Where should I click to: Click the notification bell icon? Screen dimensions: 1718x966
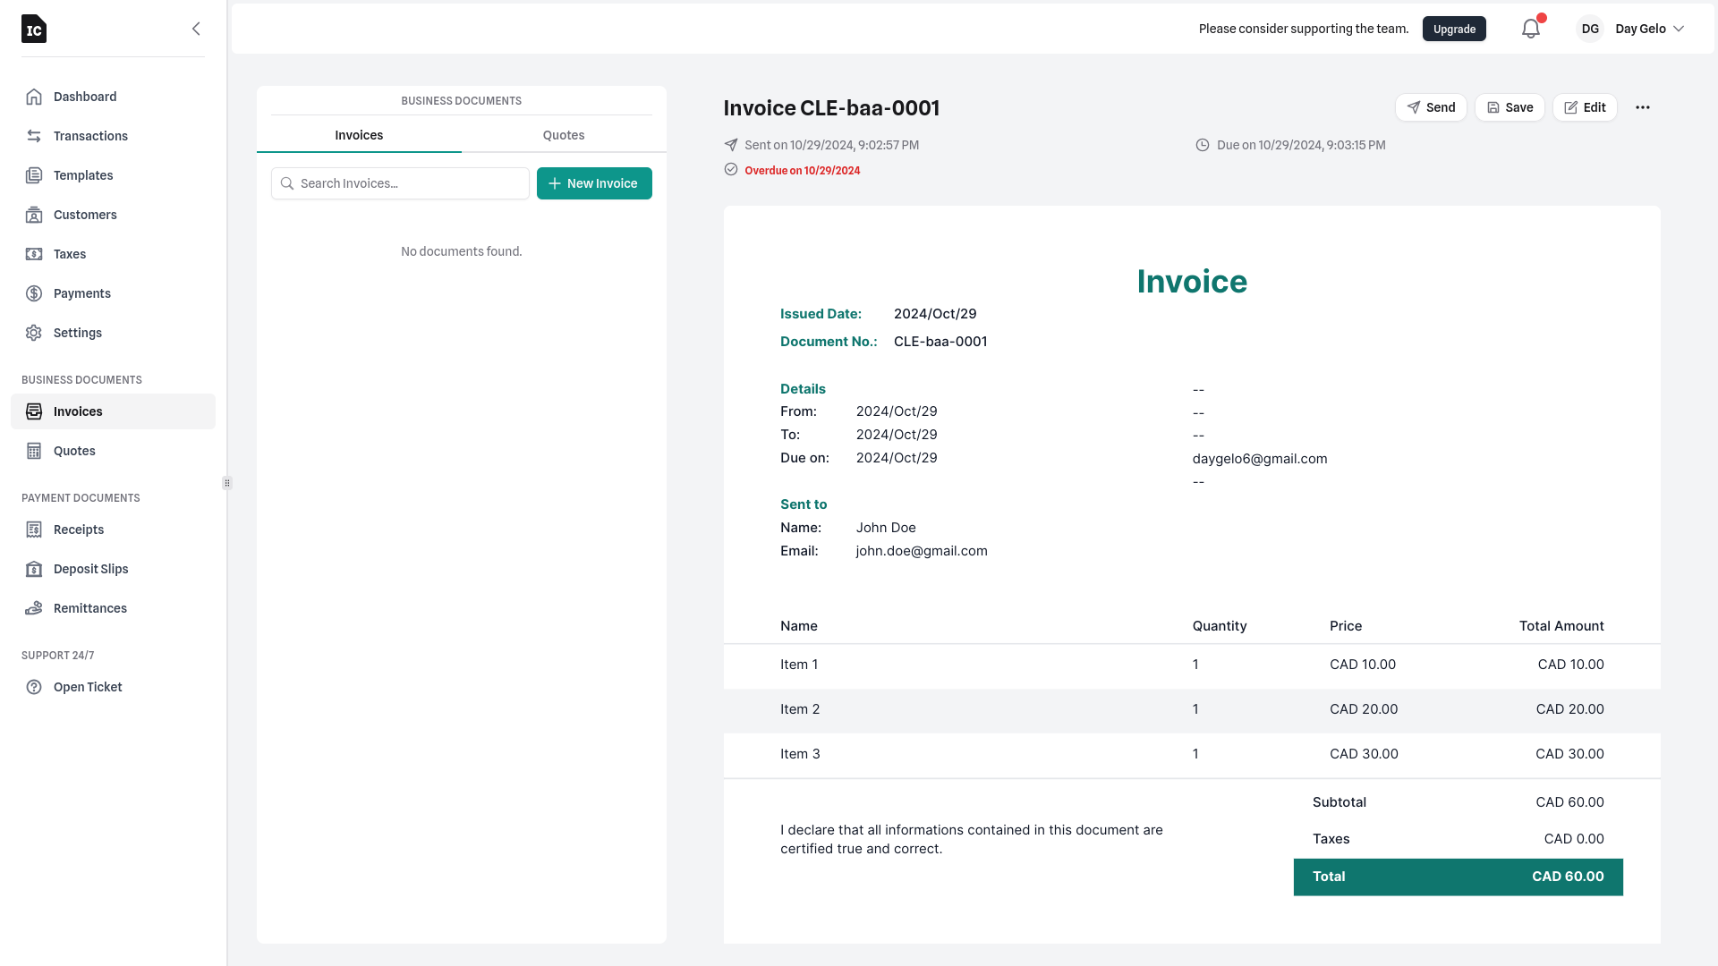(x=1530, y=29)
